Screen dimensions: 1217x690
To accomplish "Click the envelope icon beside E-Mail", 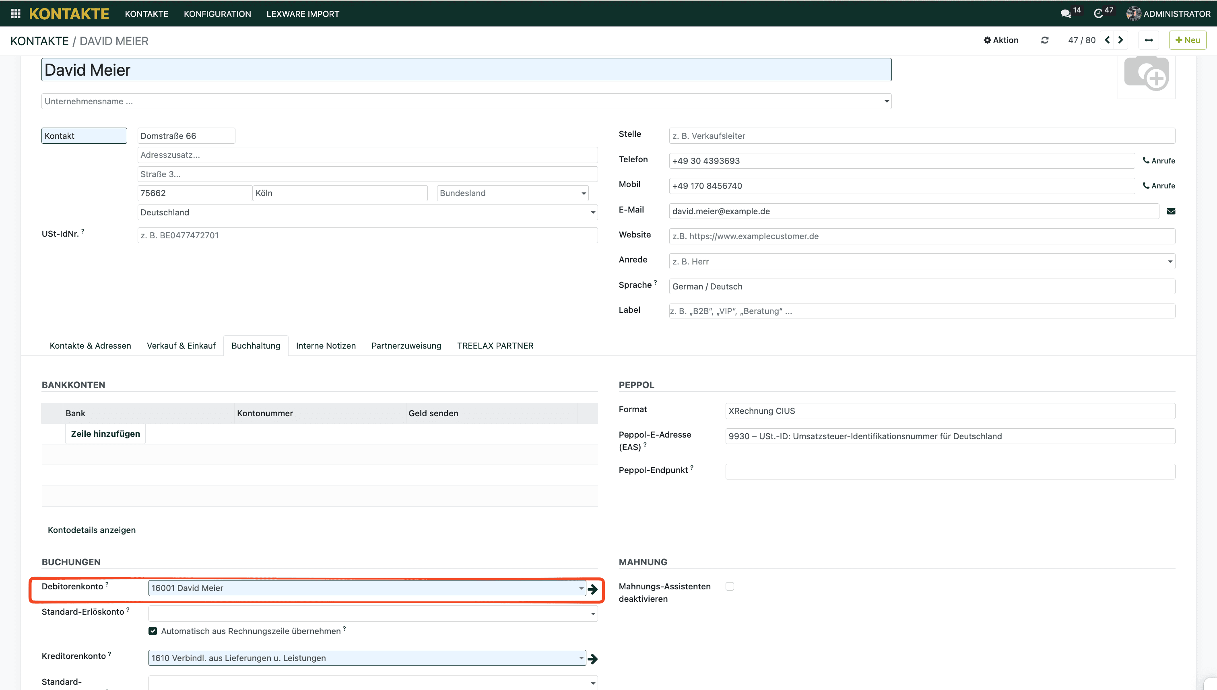I will tap(1171, 211).
